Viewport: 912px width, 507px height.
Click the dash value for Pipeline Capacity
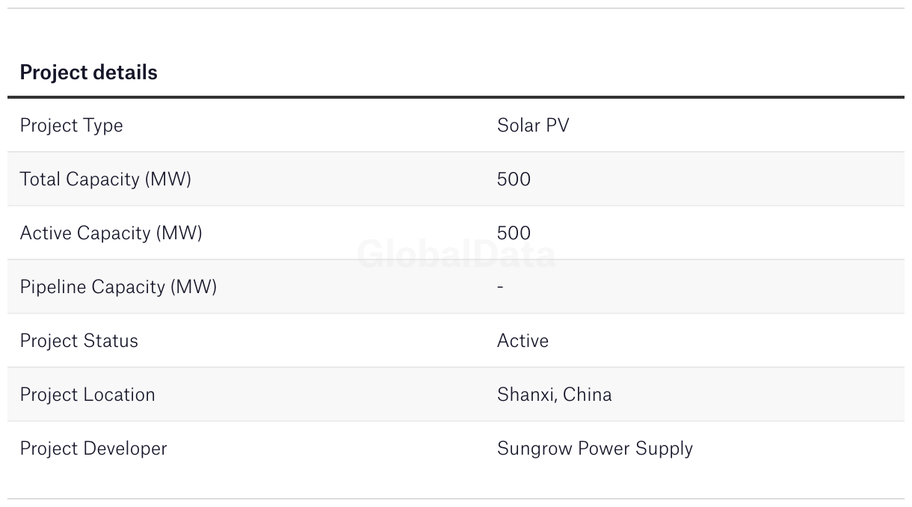(x=500, y=287)
